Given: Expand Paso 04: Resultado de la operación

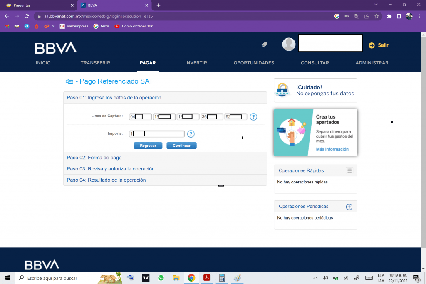Looking at the screenshot, I should tap(165, 180).
